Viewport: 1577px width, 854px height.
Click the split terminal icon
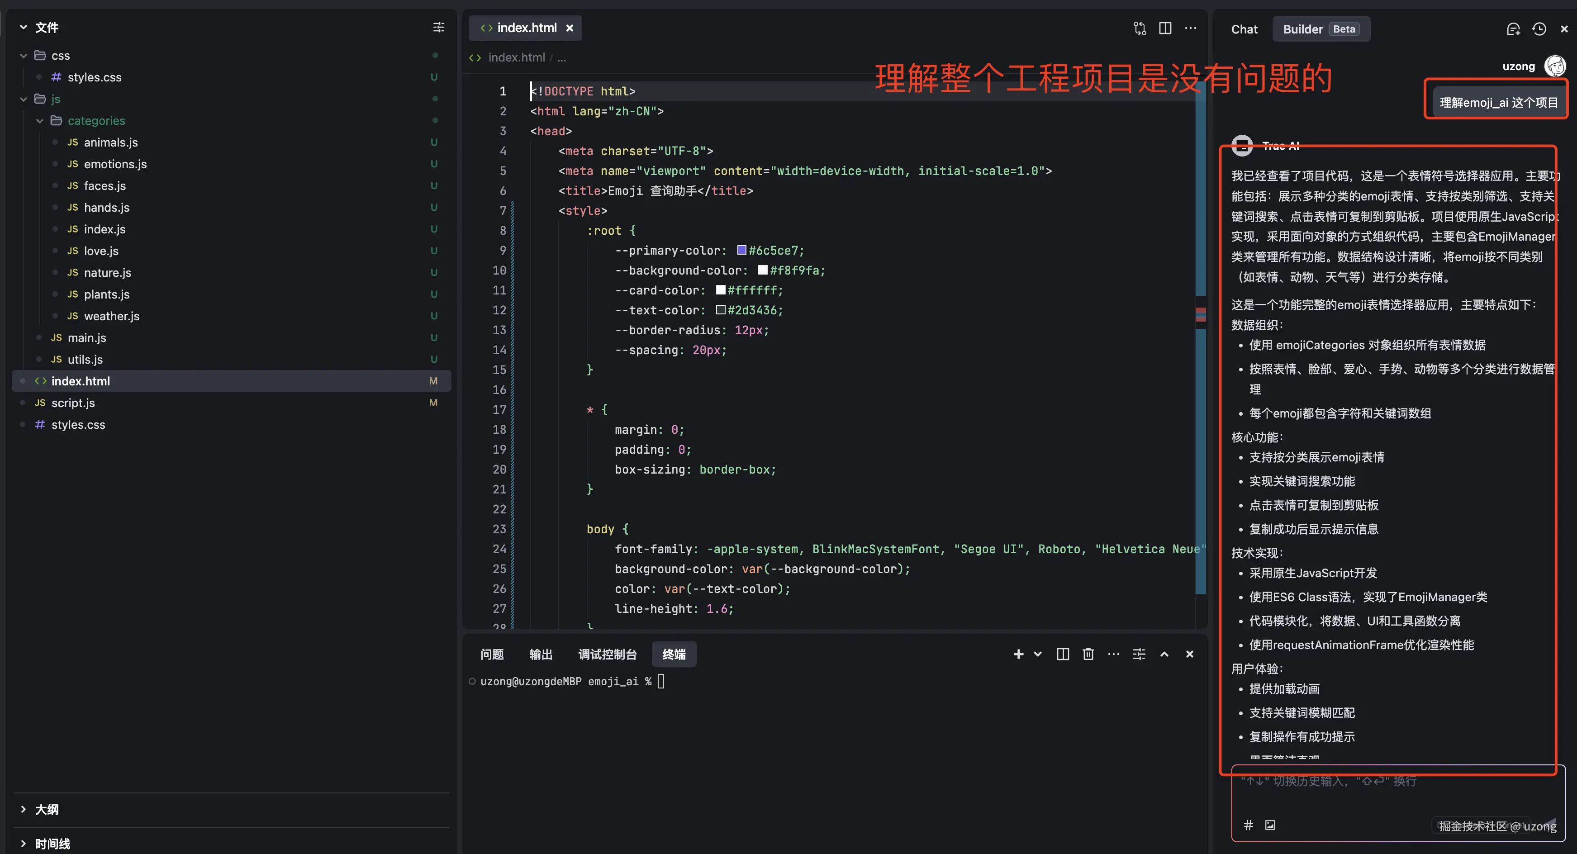1063,655
